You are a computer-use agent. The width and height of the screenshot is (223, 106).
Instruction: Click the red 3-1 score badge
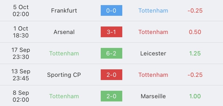click(111, 32)
